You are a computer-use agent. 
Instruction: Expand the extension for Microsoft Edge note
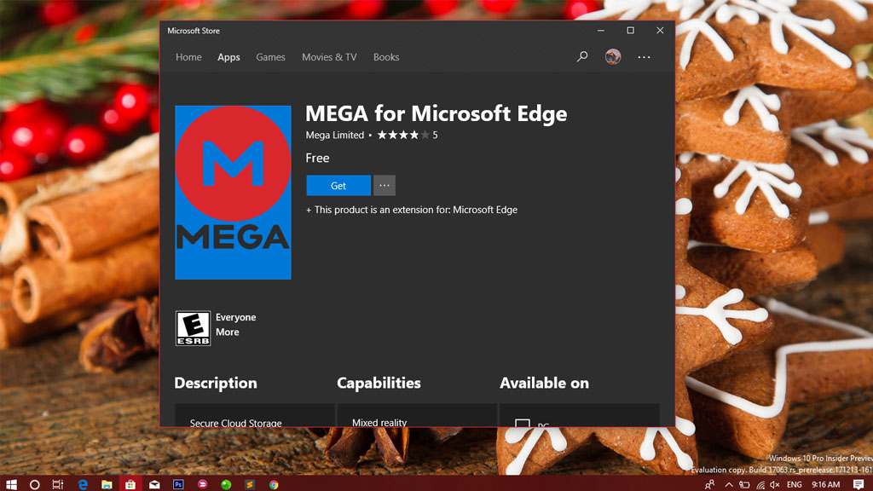coord(412,210)
